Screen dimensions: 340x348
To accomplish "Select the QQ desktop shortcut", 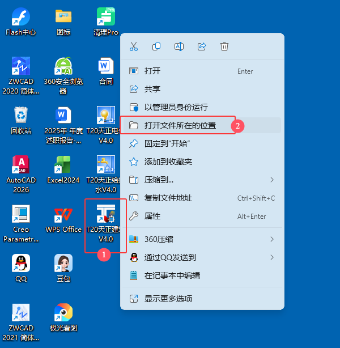I will [x=20, y=268].
